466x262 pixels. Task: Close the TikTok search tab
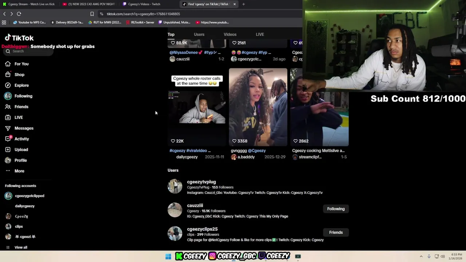pos(234,4)
